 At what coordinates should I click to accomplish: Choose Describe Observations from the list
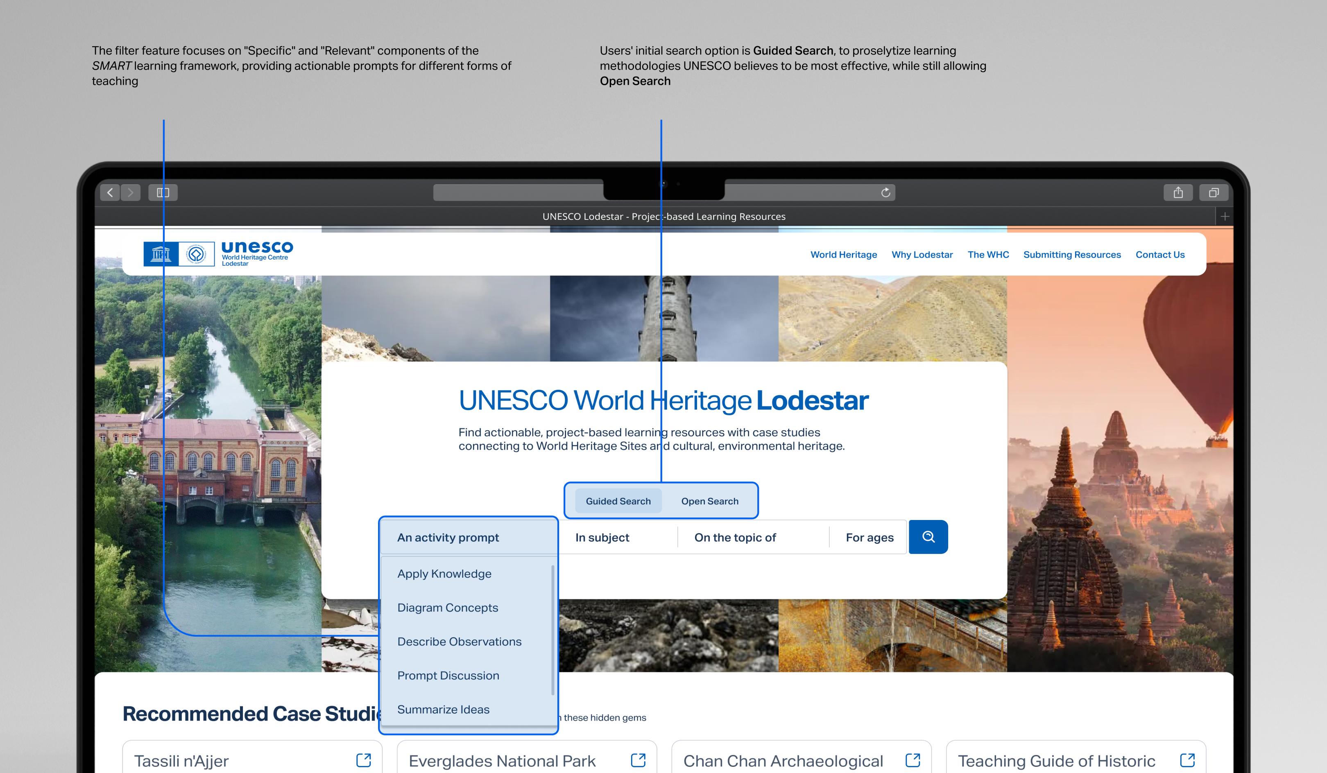466,642
